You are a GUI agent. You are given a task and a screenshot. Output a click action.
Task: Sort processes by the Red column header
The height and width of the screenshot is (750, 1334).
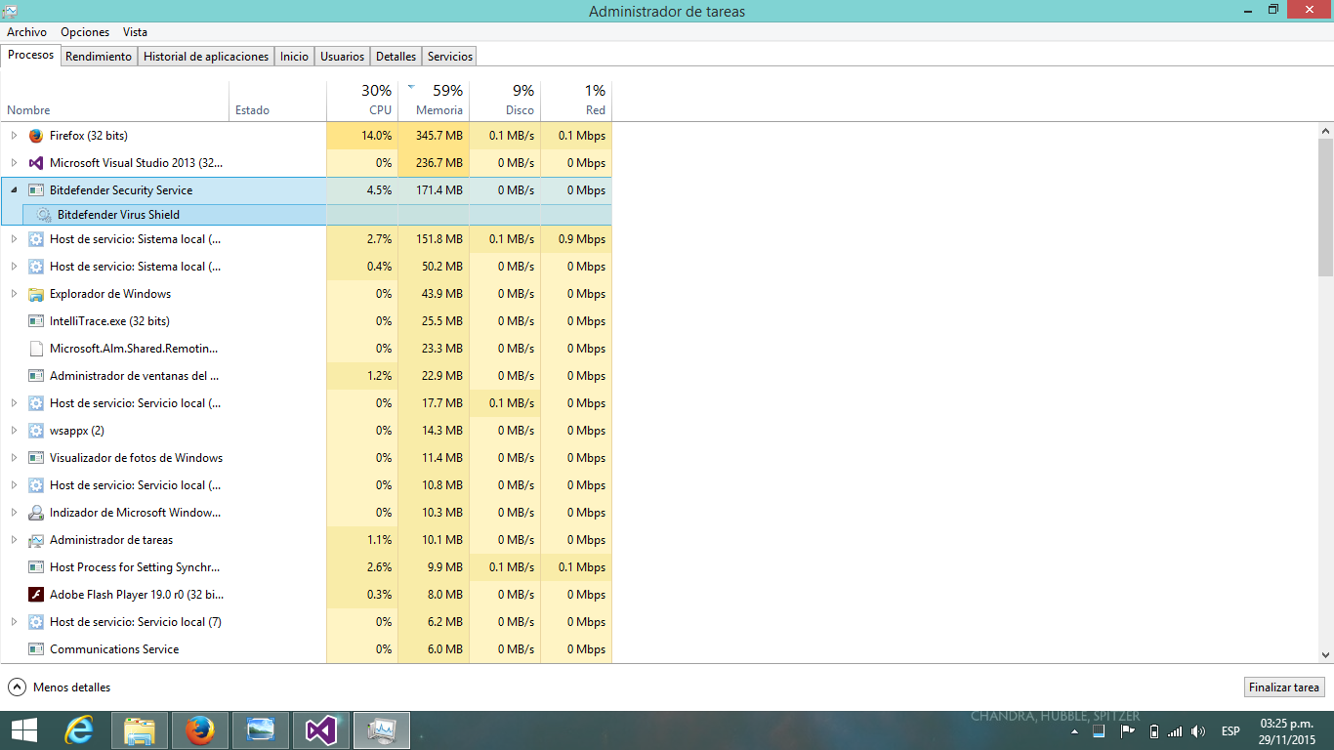tap(576, 101)
